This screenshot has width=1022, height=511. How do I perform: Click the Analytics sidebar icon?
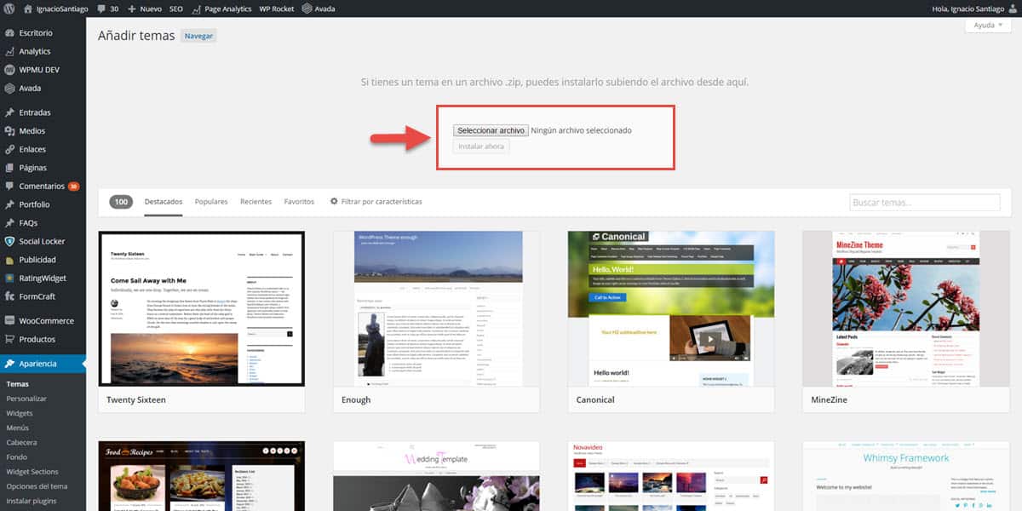9,51
